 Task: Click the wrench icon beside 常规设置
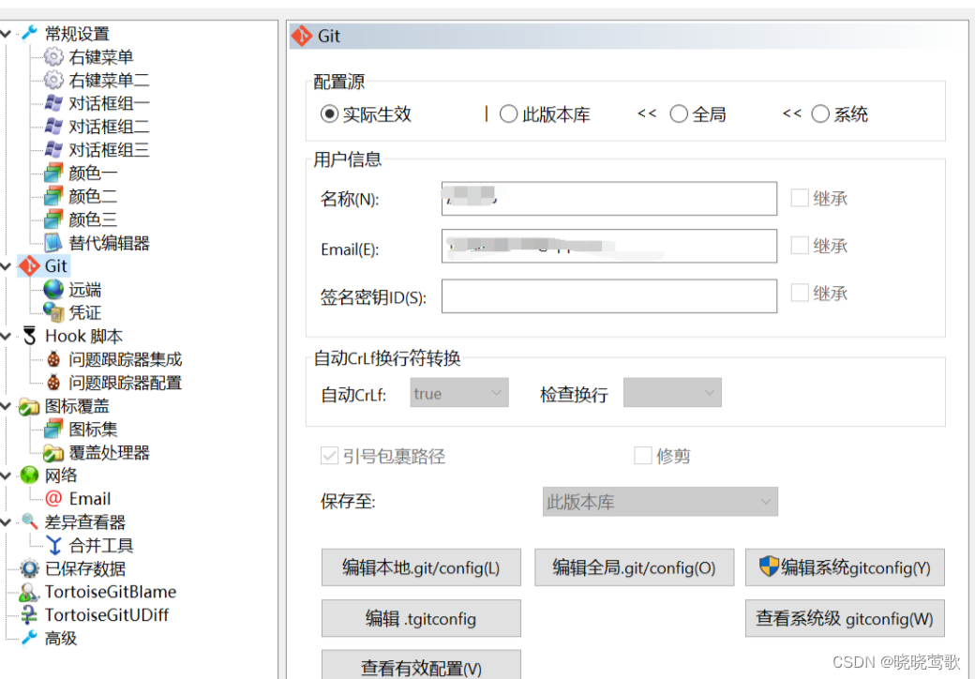29,33
